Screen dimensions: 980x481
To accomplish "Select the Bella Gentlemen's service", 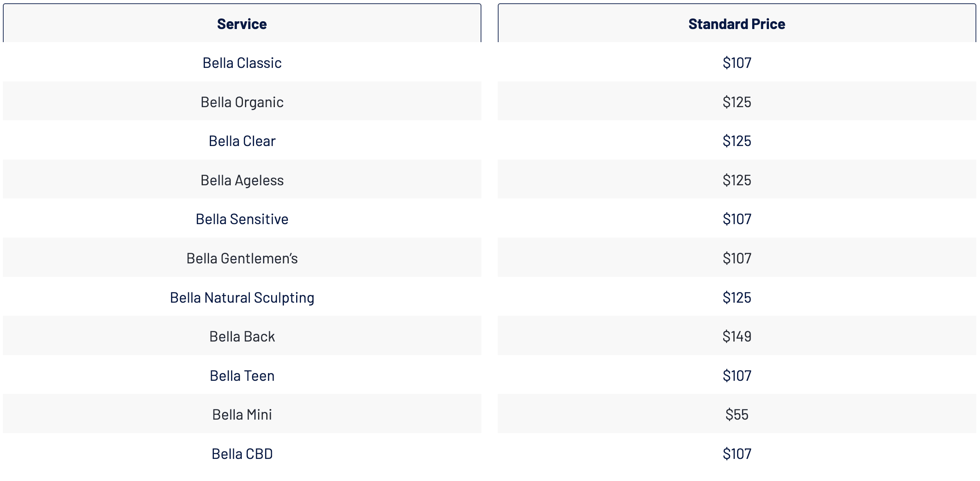I will [x=242, y=258].
